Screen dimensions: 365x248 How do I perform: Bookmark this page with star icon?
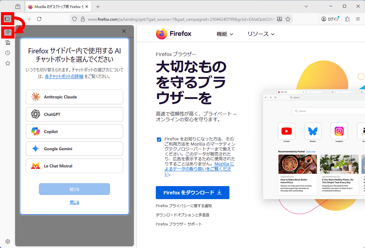(288, 19)
